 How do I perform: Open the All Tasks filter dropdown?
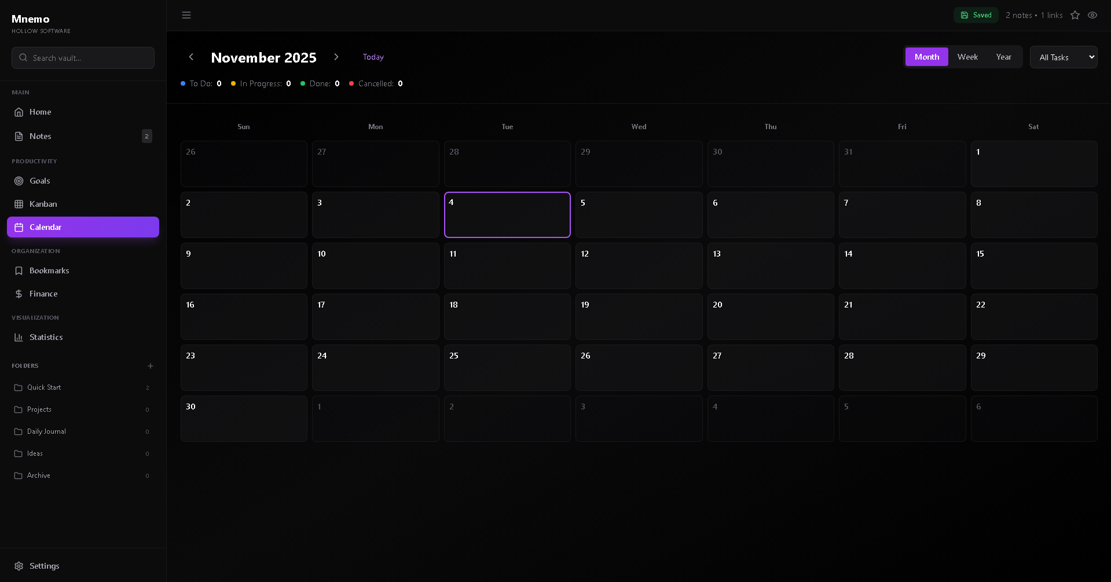tap(1064, 57)
